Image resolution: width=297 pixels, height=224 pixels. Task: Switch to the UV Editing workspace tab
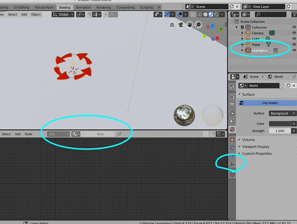point(21,8)
